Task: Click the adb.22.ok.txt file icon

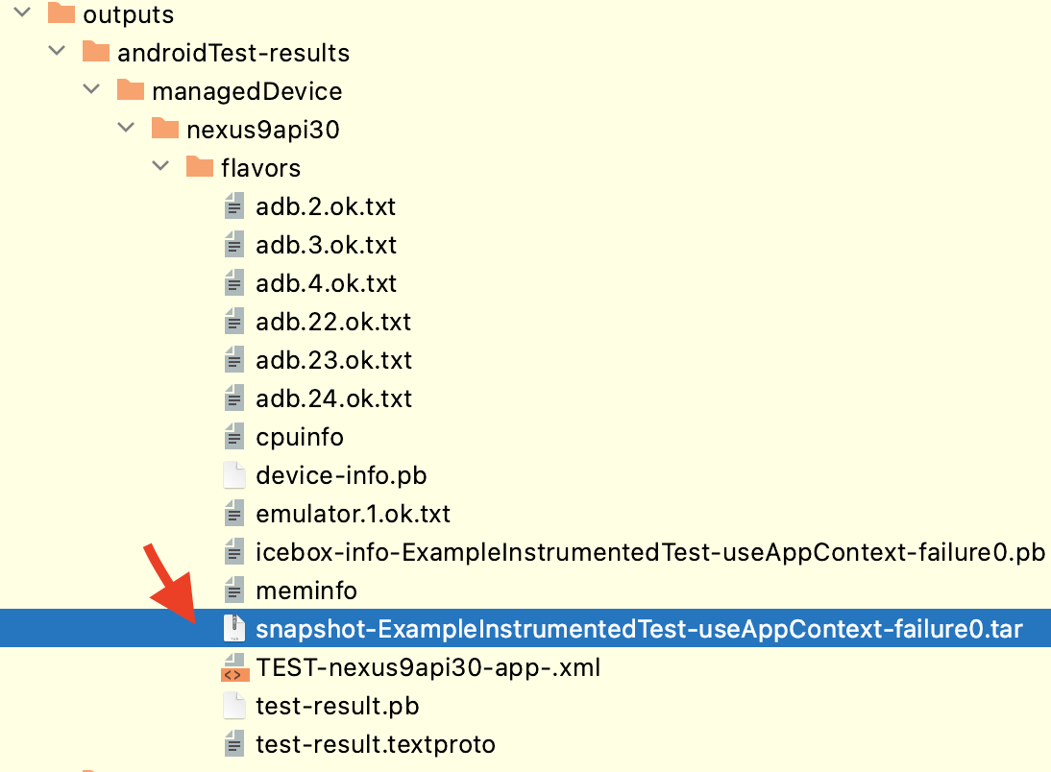Action: click(x=233, y=321)
